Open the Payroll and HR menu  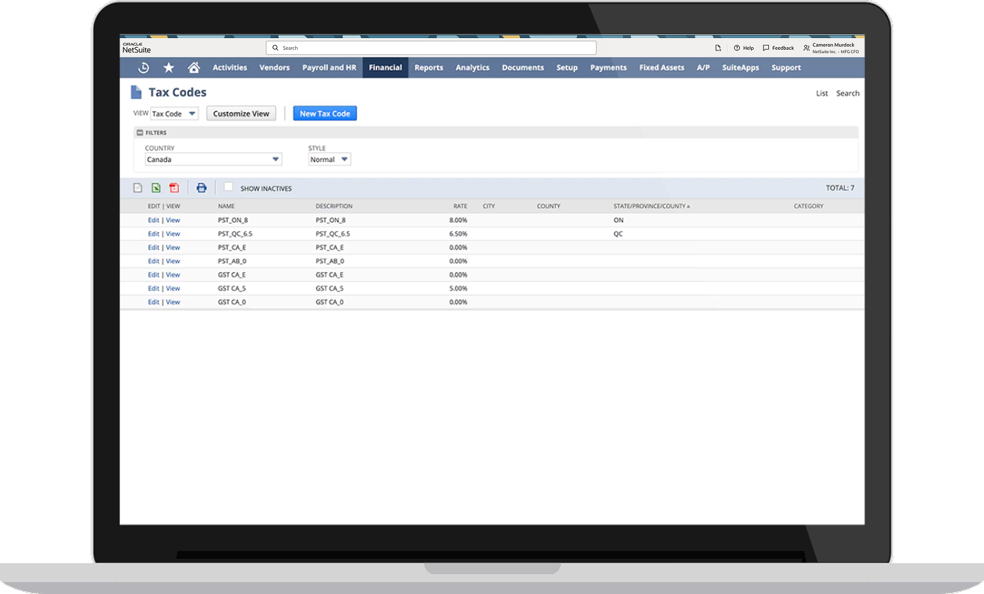pos(329,68)
